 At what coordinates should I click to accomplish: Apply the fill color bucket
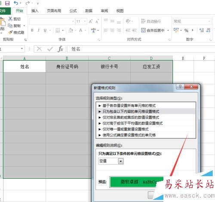pyautogui.click(x=71, y=30)
